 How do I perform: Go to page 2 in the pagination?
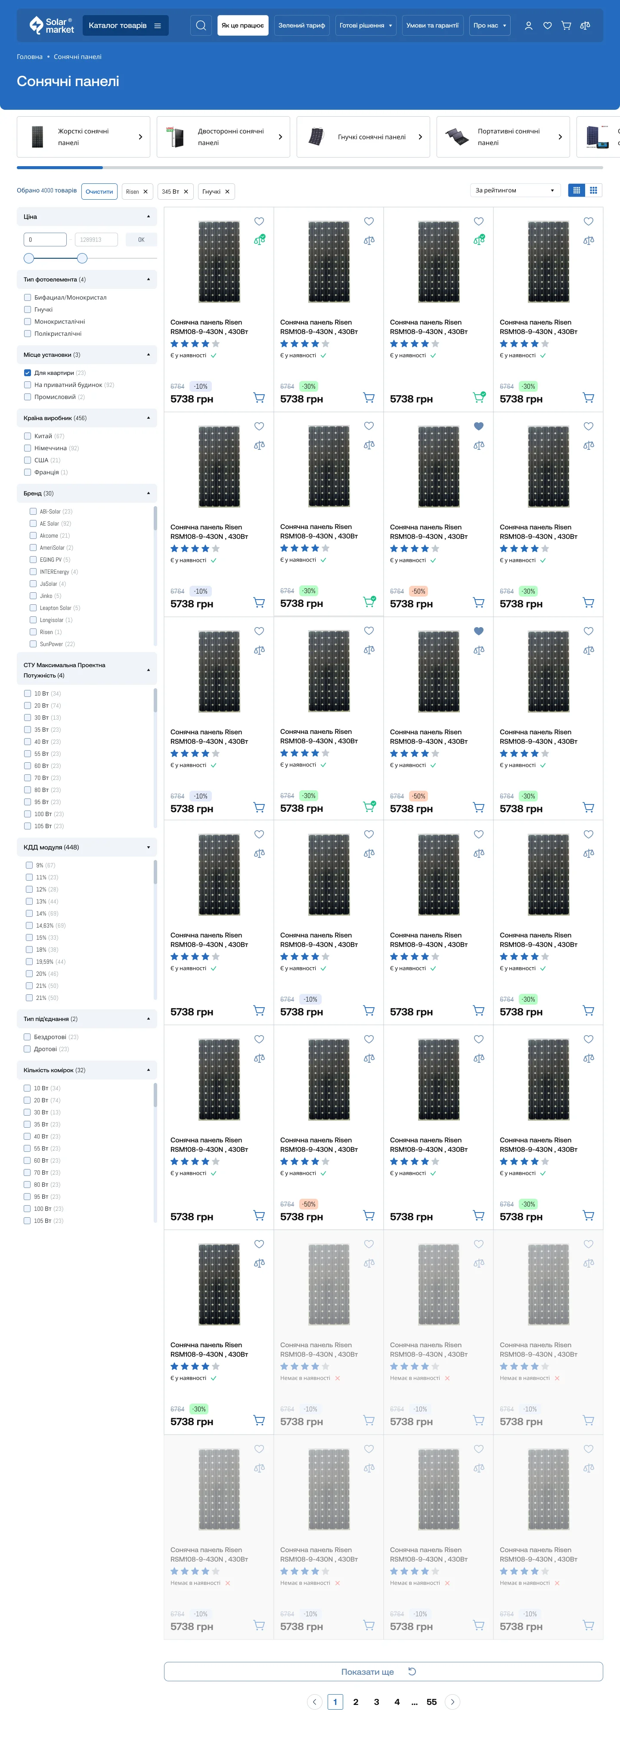click(356, 1701)
